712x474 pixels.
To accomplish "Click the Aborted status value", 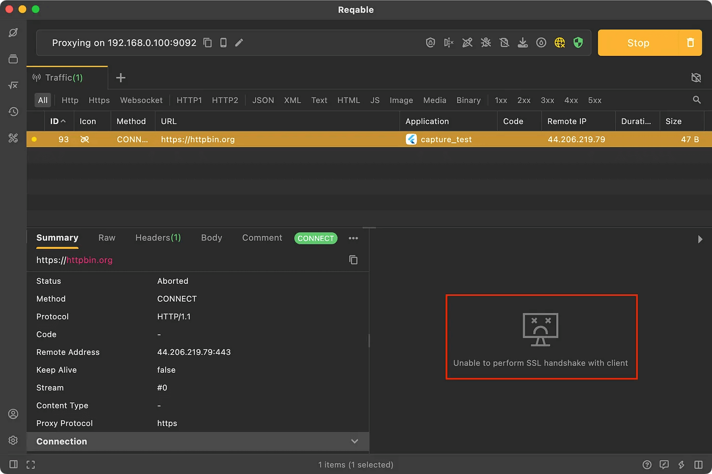I will pos(173,281).
